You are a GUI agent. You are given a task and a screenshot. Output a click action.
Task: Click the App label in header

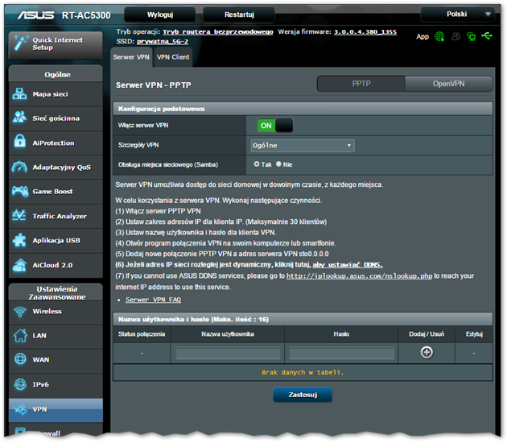[x=422, y=36]
